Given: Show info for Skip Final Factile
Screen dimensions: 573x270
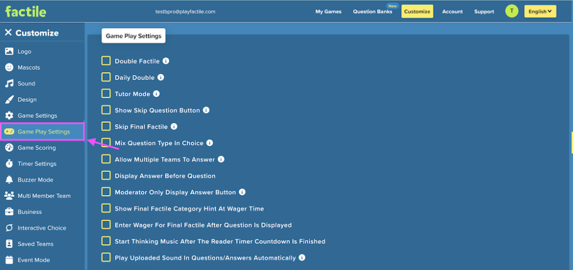Looking at the screenshot, I should pos(174,126).
